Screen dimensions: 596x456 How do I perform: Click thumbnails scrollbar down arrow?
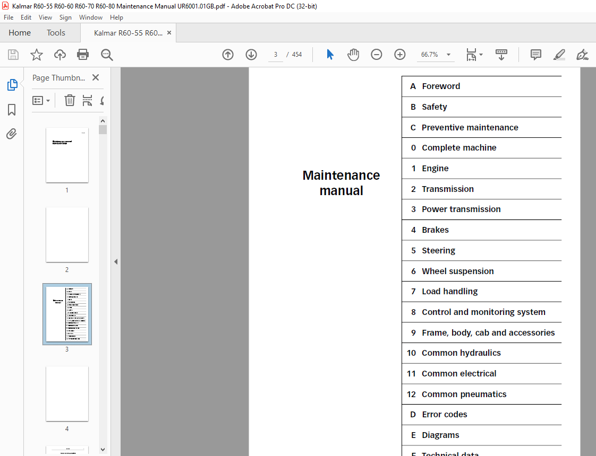click(x=103, y=450)
